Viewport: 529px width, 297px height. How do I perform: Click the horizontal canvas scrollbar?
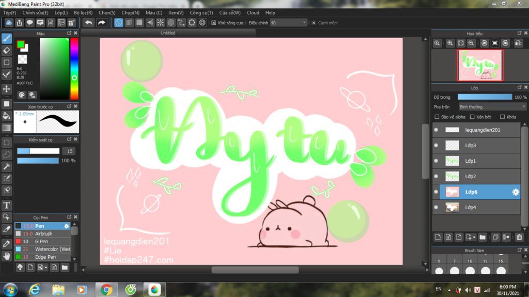pos(255,270)
